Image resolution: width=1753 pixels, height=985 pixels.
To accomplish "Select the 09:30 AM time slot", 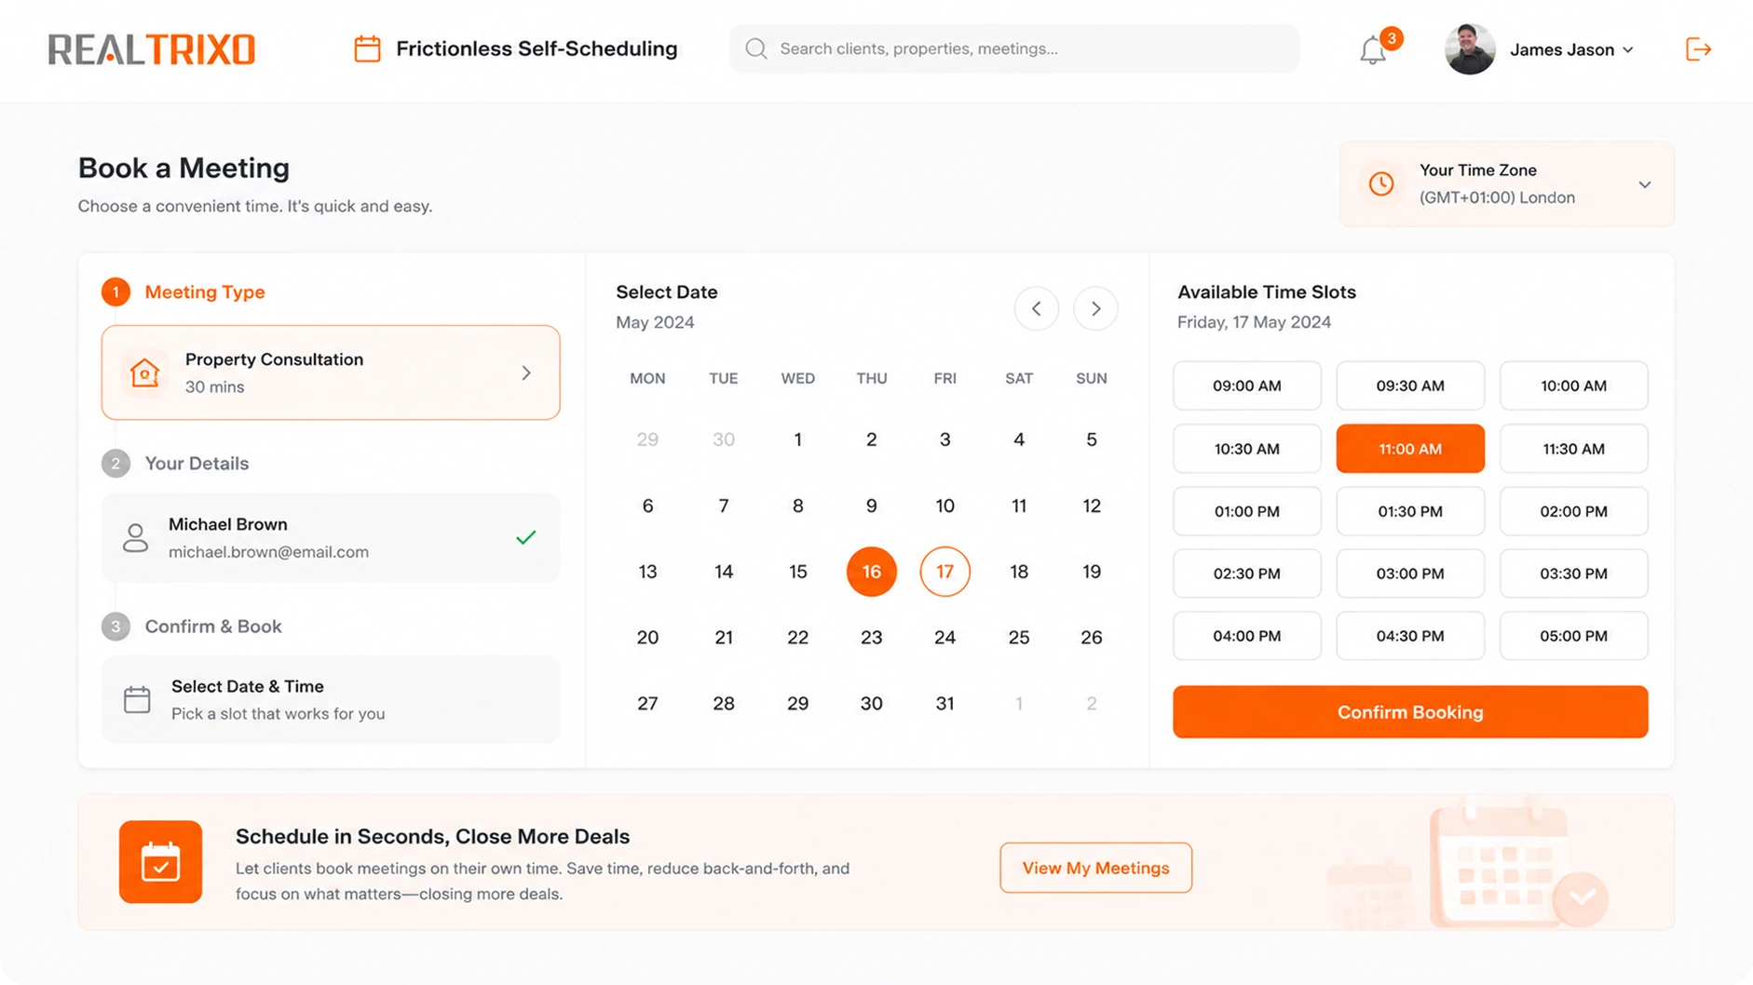I will [1410, 385].
